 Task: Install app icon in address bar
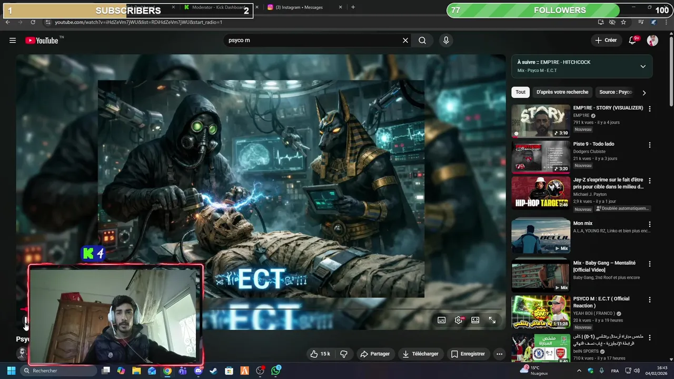click(x=601, y=22)
